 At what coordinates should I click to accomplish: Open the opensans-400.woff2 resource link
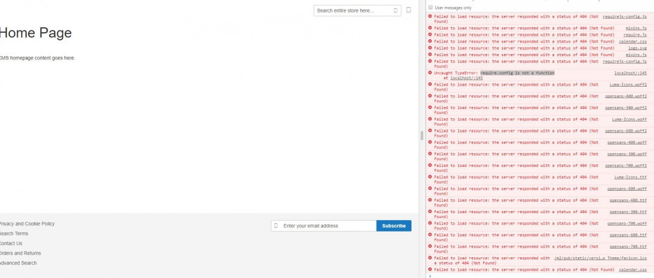point(626,96)
